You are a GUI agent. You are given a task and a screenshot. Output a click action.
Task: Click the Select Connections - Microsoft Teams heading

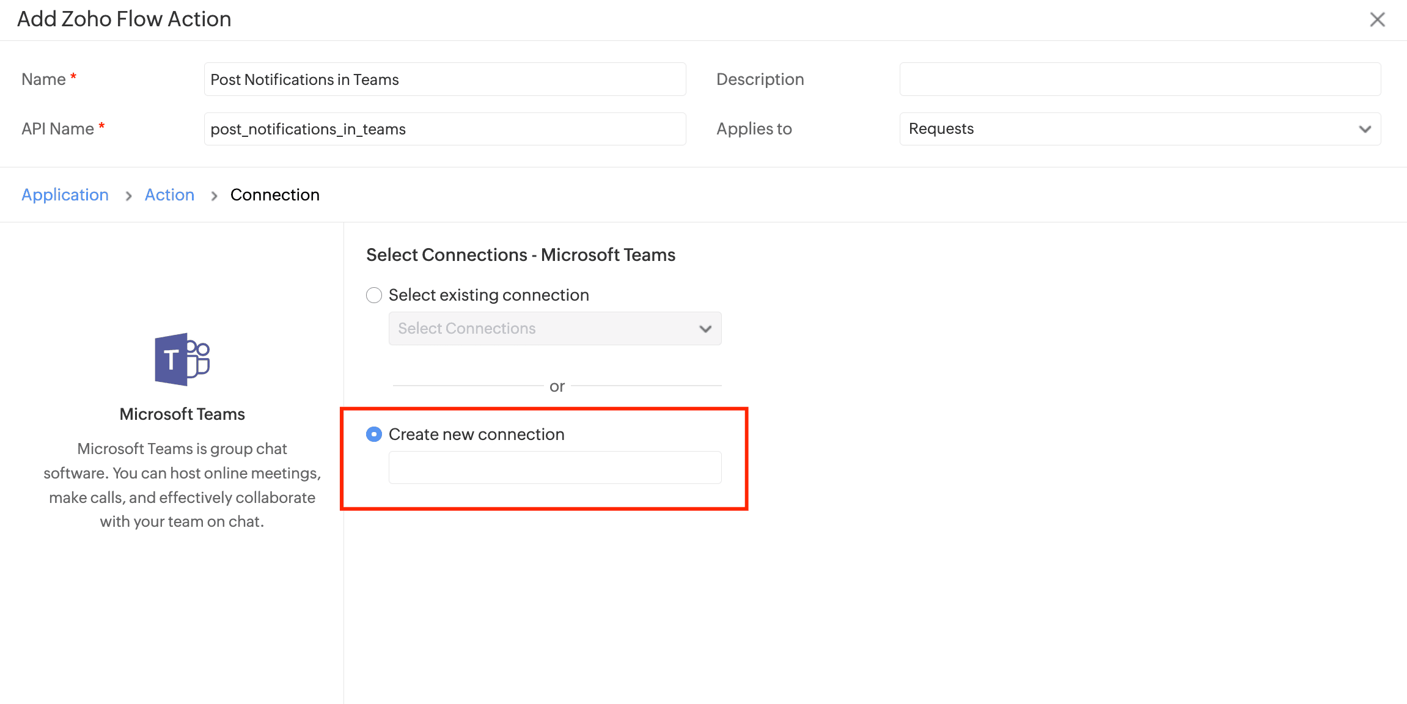(520, 255)
